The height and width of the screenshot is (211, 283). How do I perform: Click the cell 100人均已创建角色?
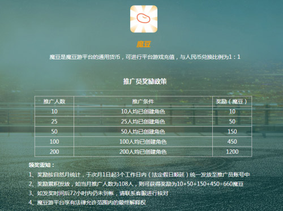(x=143, y=141)
